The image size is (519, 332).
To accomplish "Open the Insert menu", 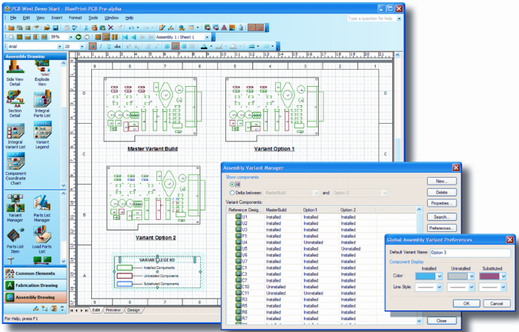I will [x=56, y=18].
